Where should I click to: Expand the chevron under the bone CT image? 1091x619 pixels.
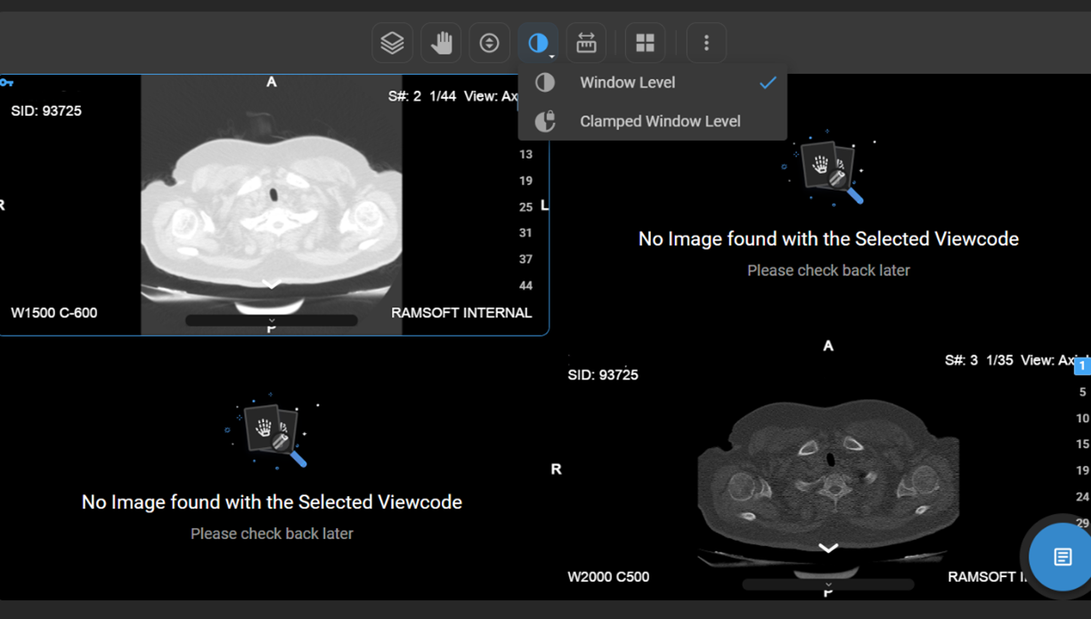click(x=828, y=548)
